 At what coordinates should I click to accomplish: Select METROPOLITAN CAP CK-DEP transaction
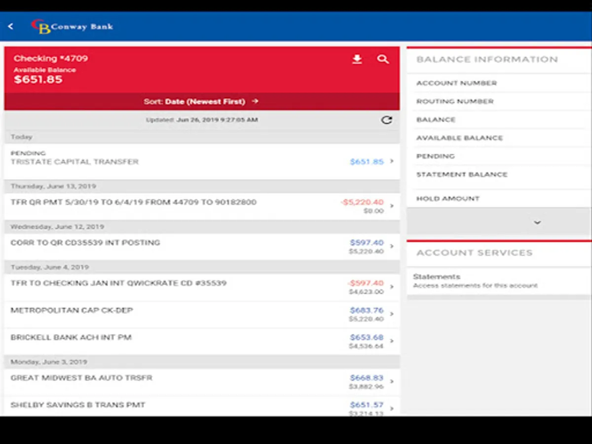pyautogui.click(x=202, y=314)
